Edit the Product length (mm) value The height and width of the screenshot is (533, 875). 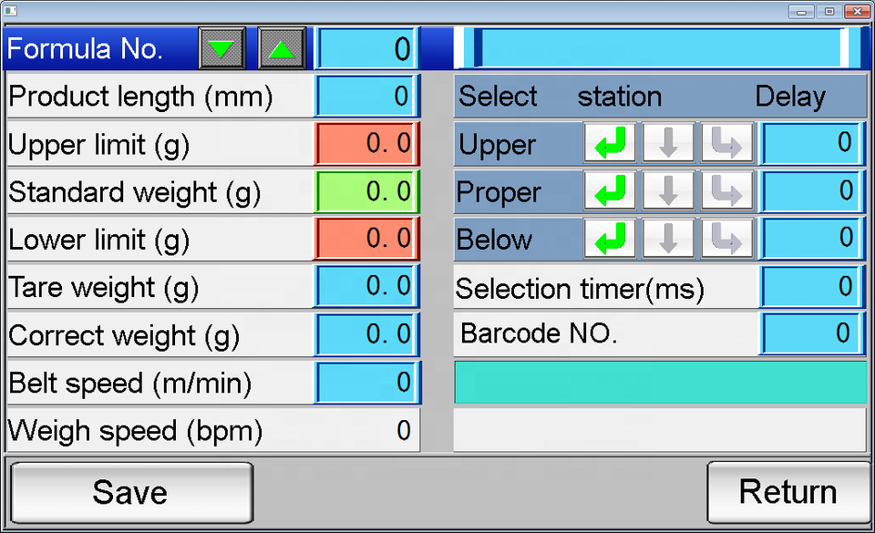(366, 96)
